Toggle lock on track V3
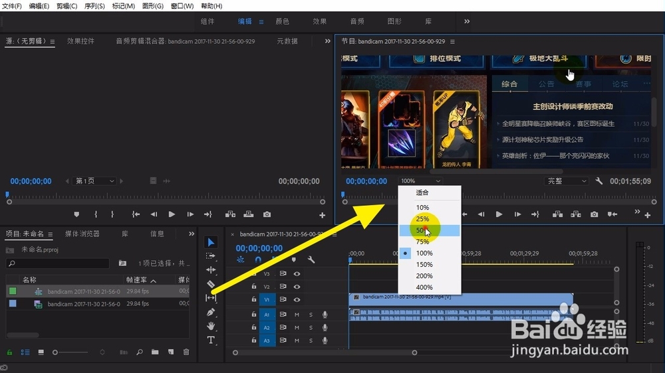The image size is (665, 373). 253,274
